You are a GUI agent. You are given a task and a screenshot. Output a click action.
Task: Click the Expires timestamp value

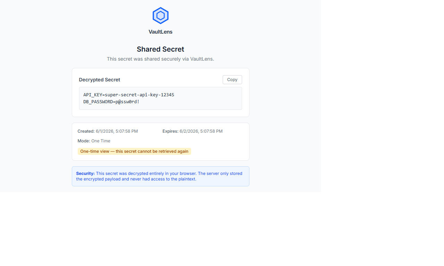[x=201, y=131]
